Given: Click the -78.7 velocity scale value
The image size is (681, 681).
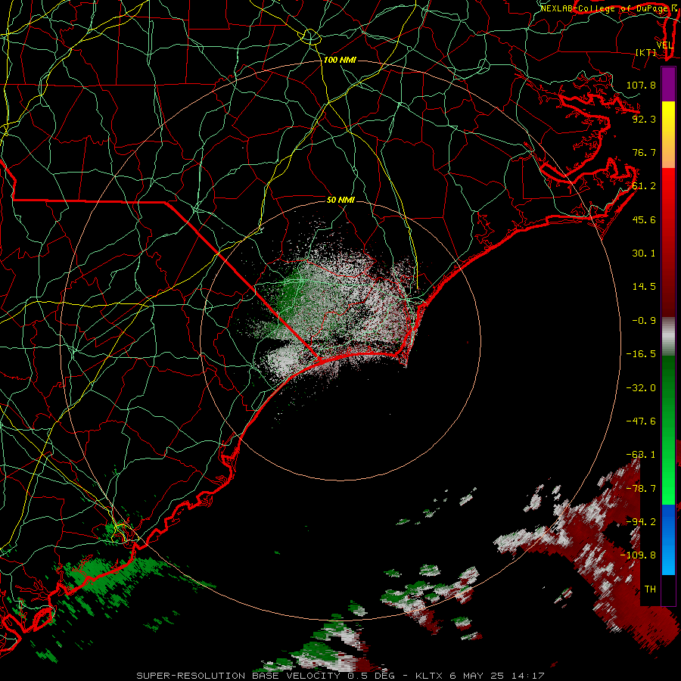Looking at the screenshot, I should tap(641, 488).
